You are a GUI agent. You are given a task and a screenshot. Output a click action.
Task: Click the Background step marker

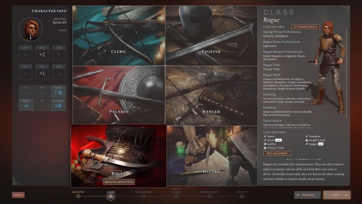pyautogui.click(x=143, y=196)
